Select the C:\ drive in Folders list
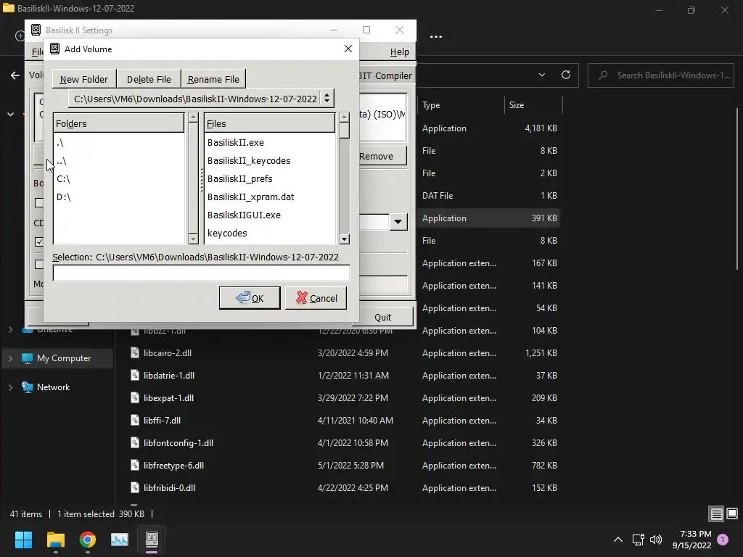The image size is (743, 557). point(118,178)
